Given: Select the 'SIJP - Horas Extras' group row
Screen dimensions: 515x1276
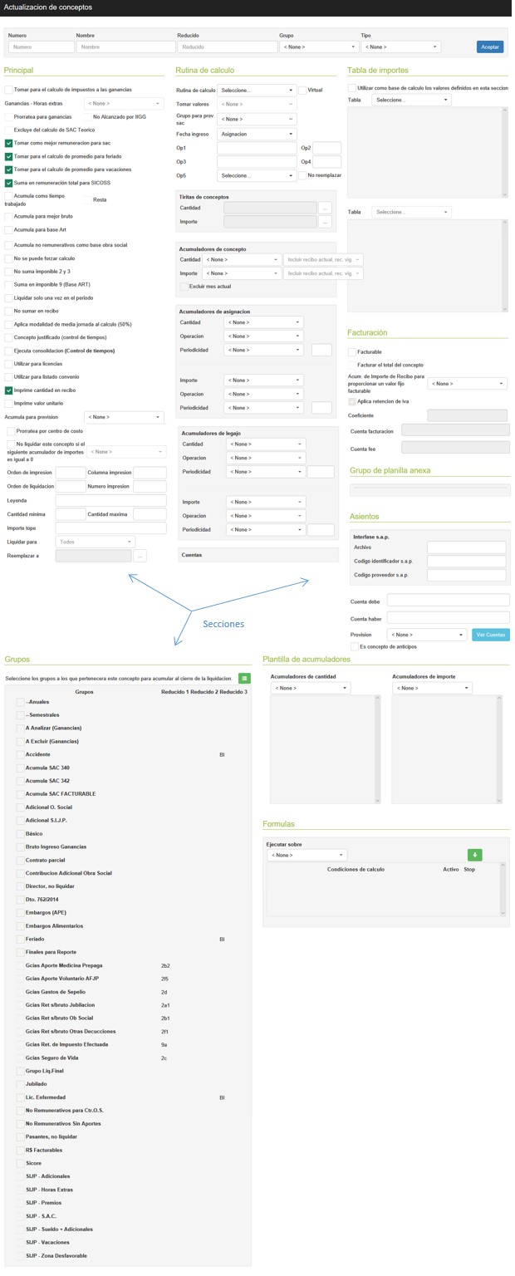Looking at the screenshot, I should point(21,1190).
